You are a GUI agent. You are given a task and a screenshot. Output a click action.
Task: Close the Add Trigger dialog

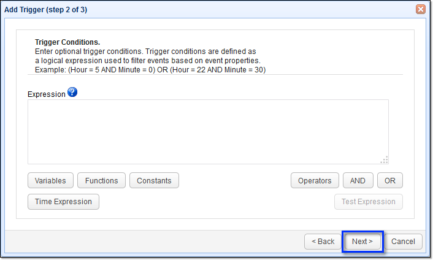[420, 9]
